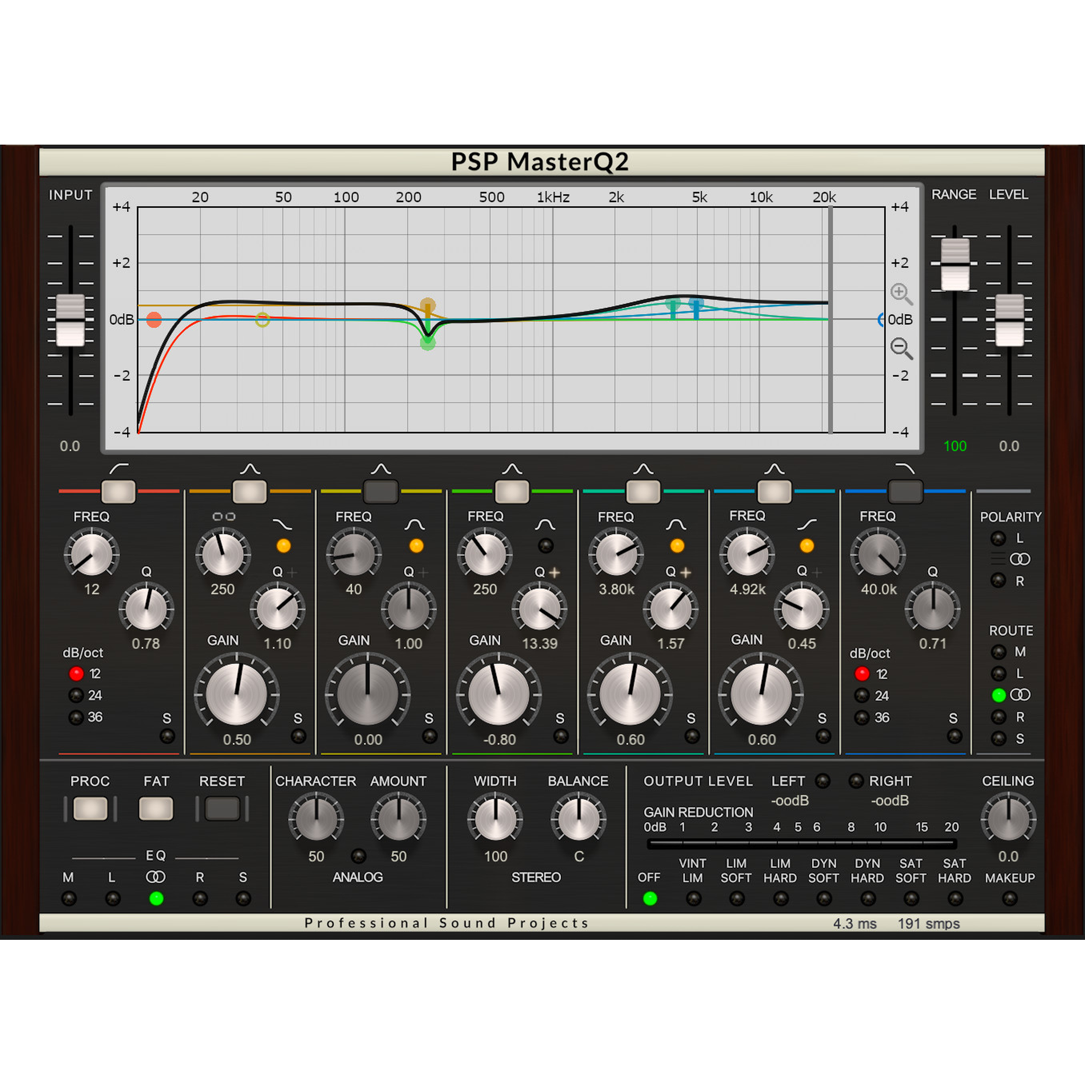
Task: Click the stereo link icon under POLARITY
Action: pos(1019,559)
